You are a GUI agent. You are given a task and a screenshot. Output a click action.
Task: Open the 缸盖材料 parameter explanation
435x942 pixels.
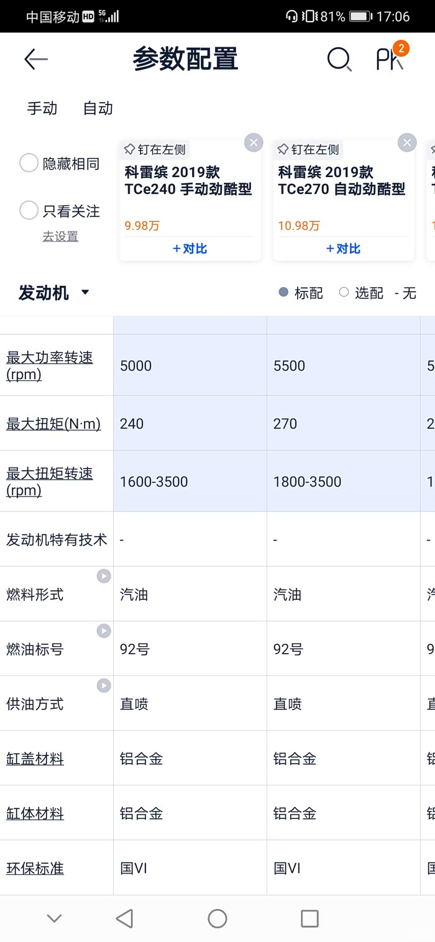[35, 759]
